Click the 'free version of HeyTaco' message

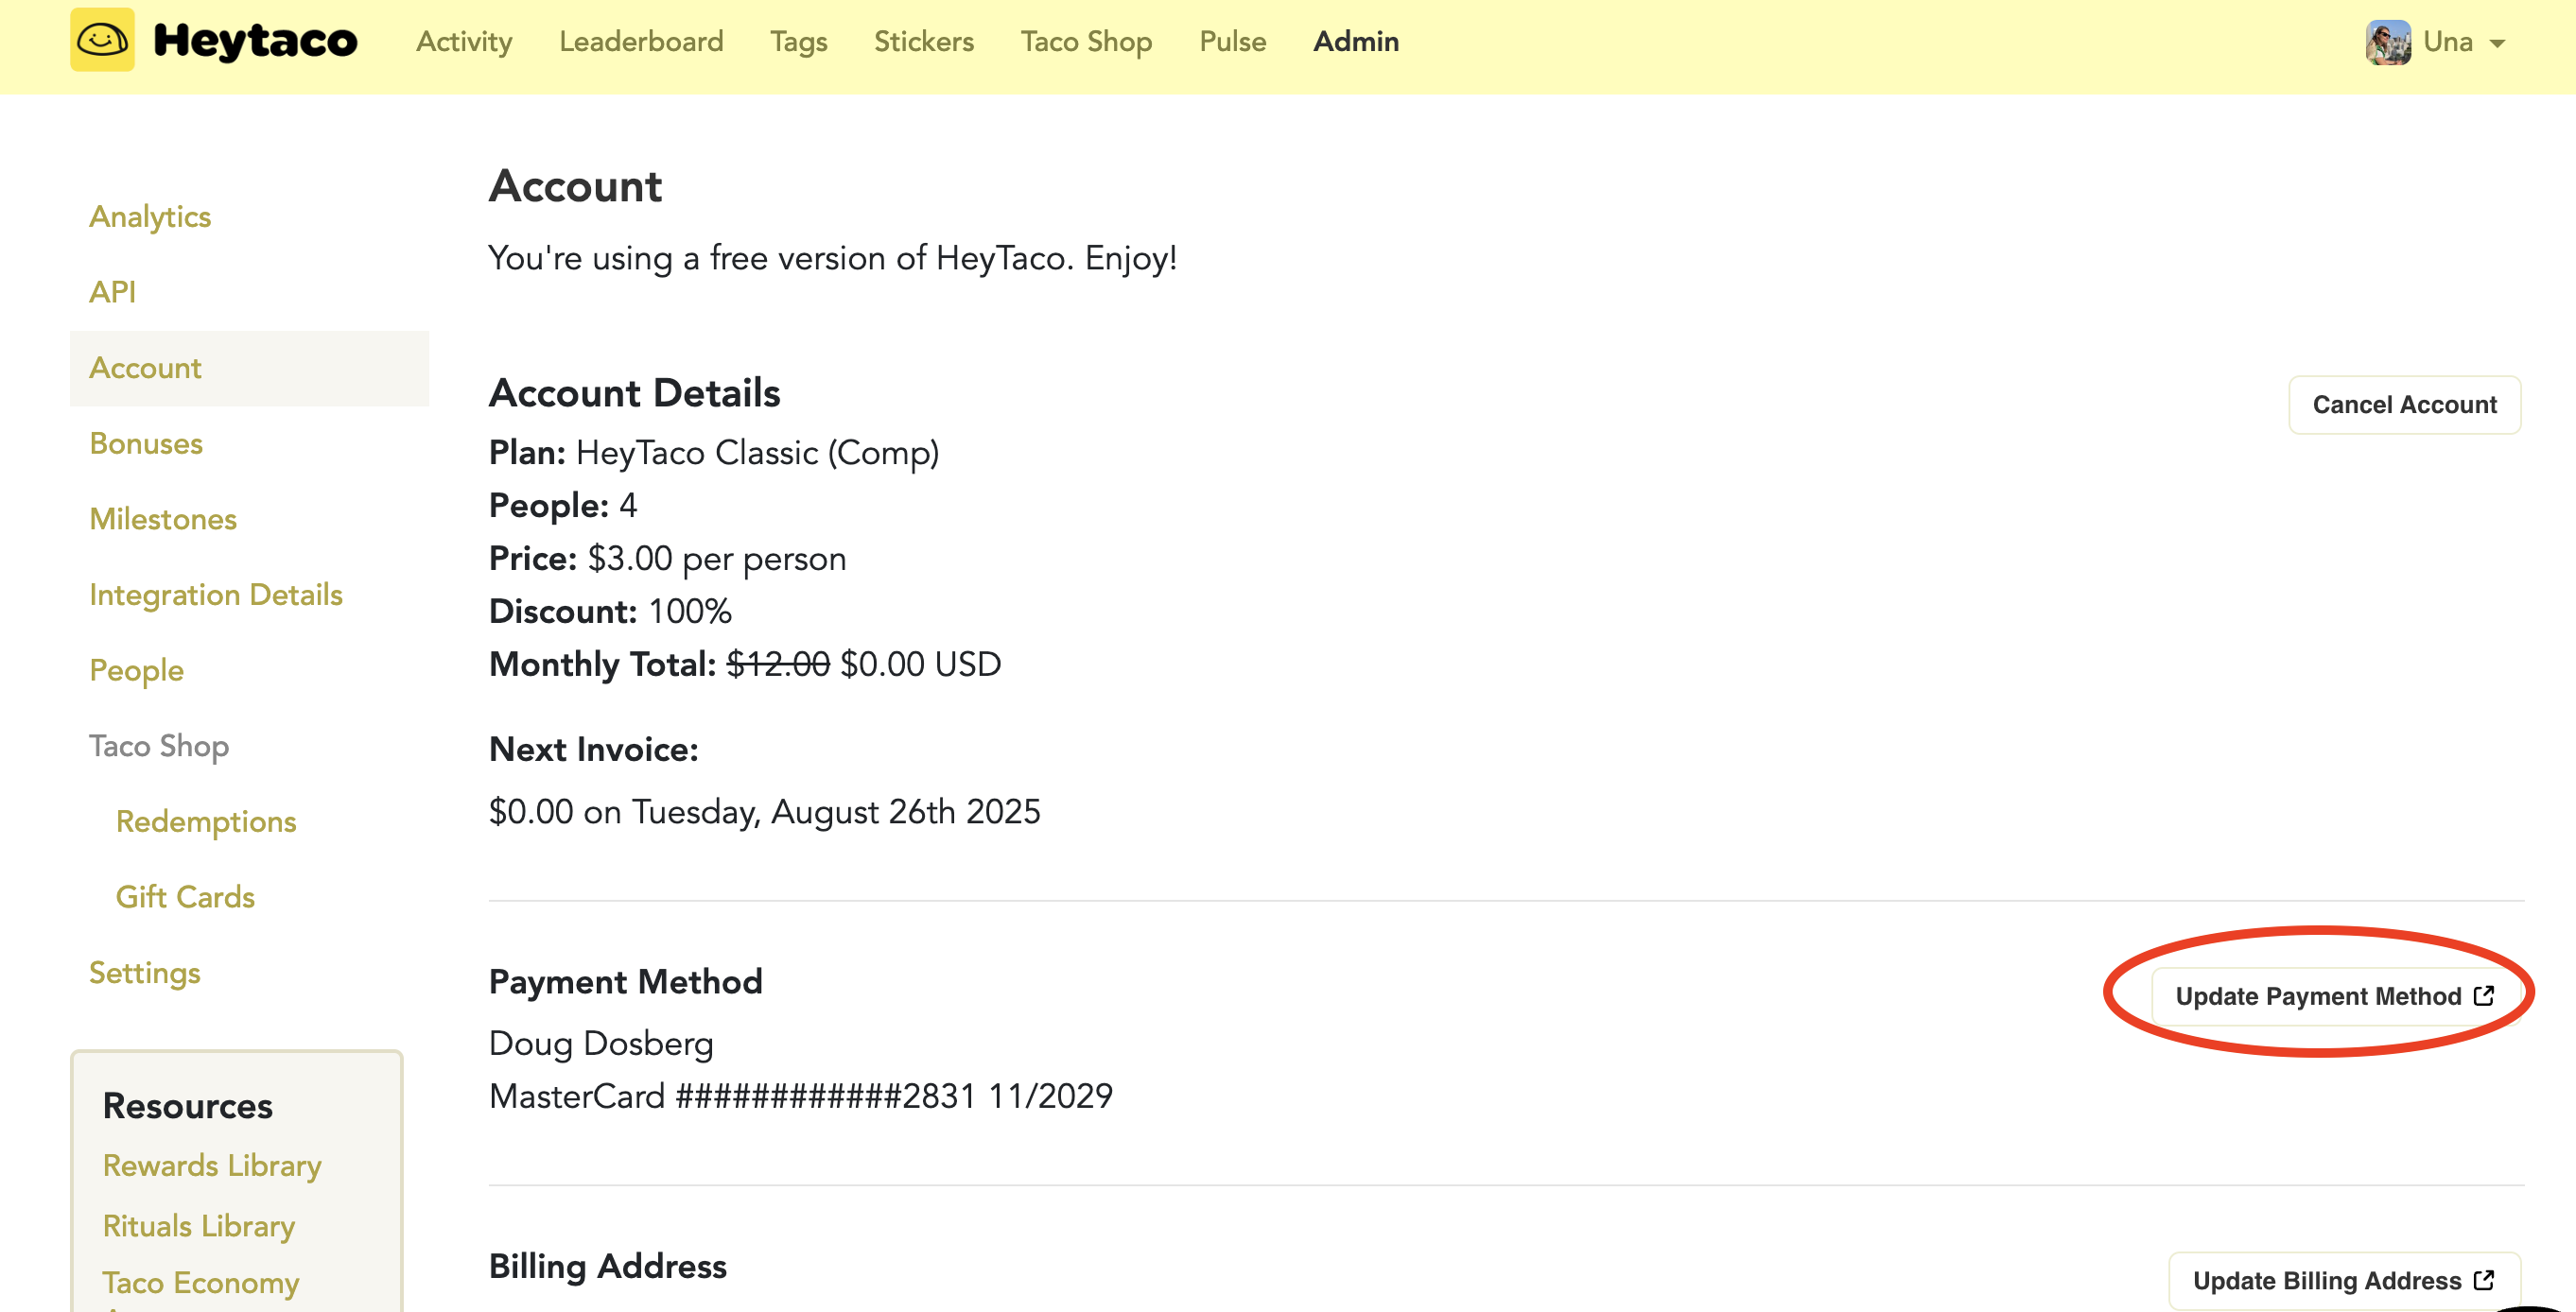833,259
